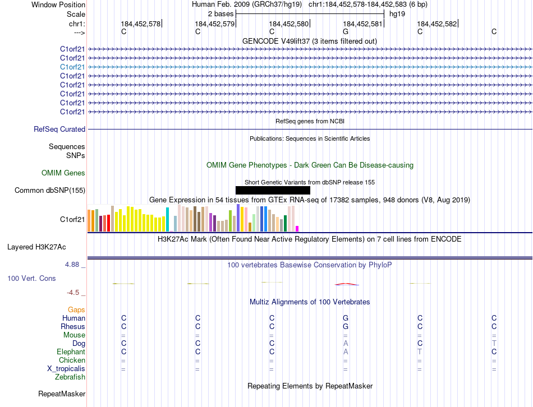
Task: Open GENCODE V49lift37 track title
Action: pos(310,41)
